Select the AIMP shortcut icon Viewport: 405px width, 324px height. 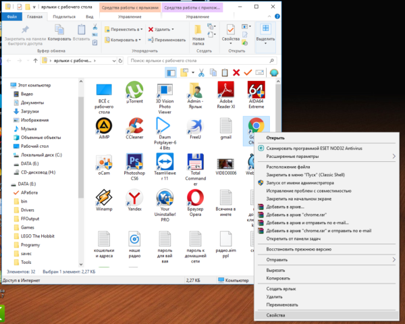click(x=104, y=126)
